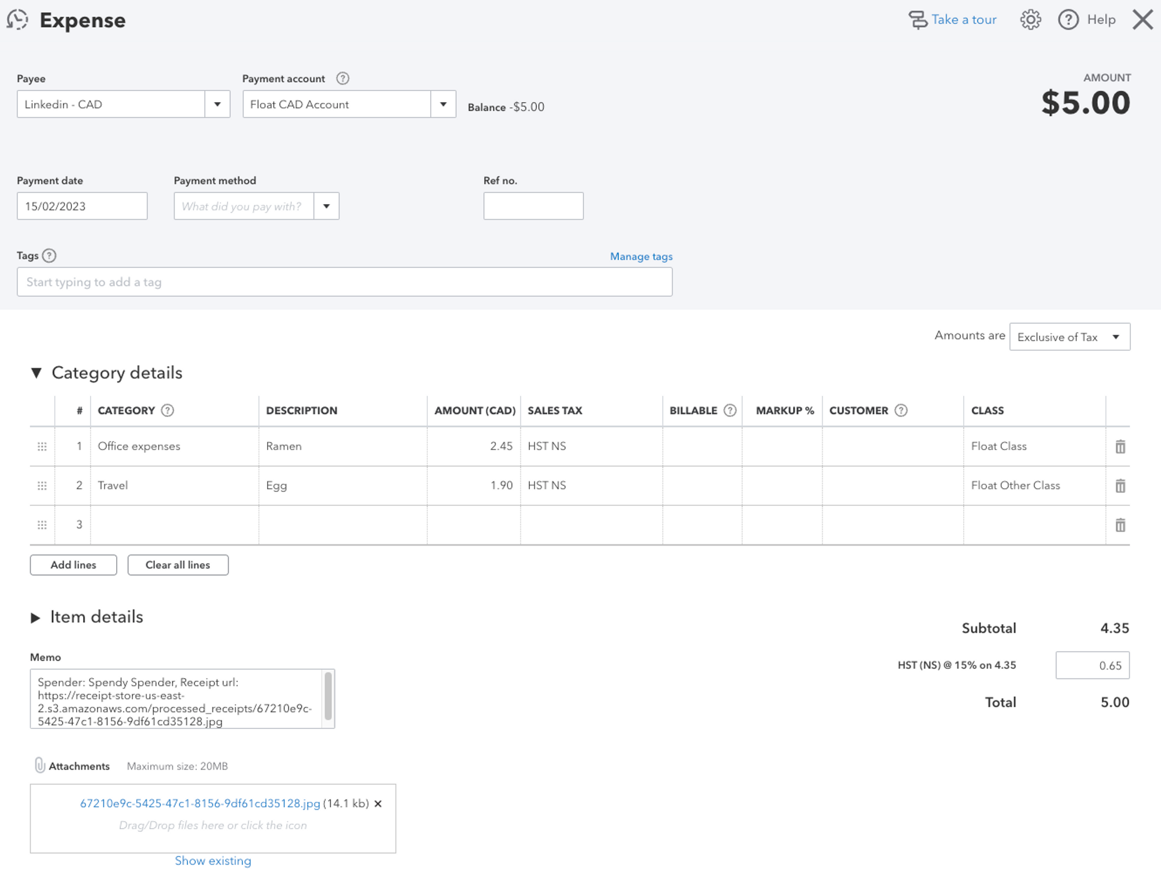Screen dimensions: 1161x874
Task: Open the Payee dropdown arrow
Action: (x=217, y=104)
